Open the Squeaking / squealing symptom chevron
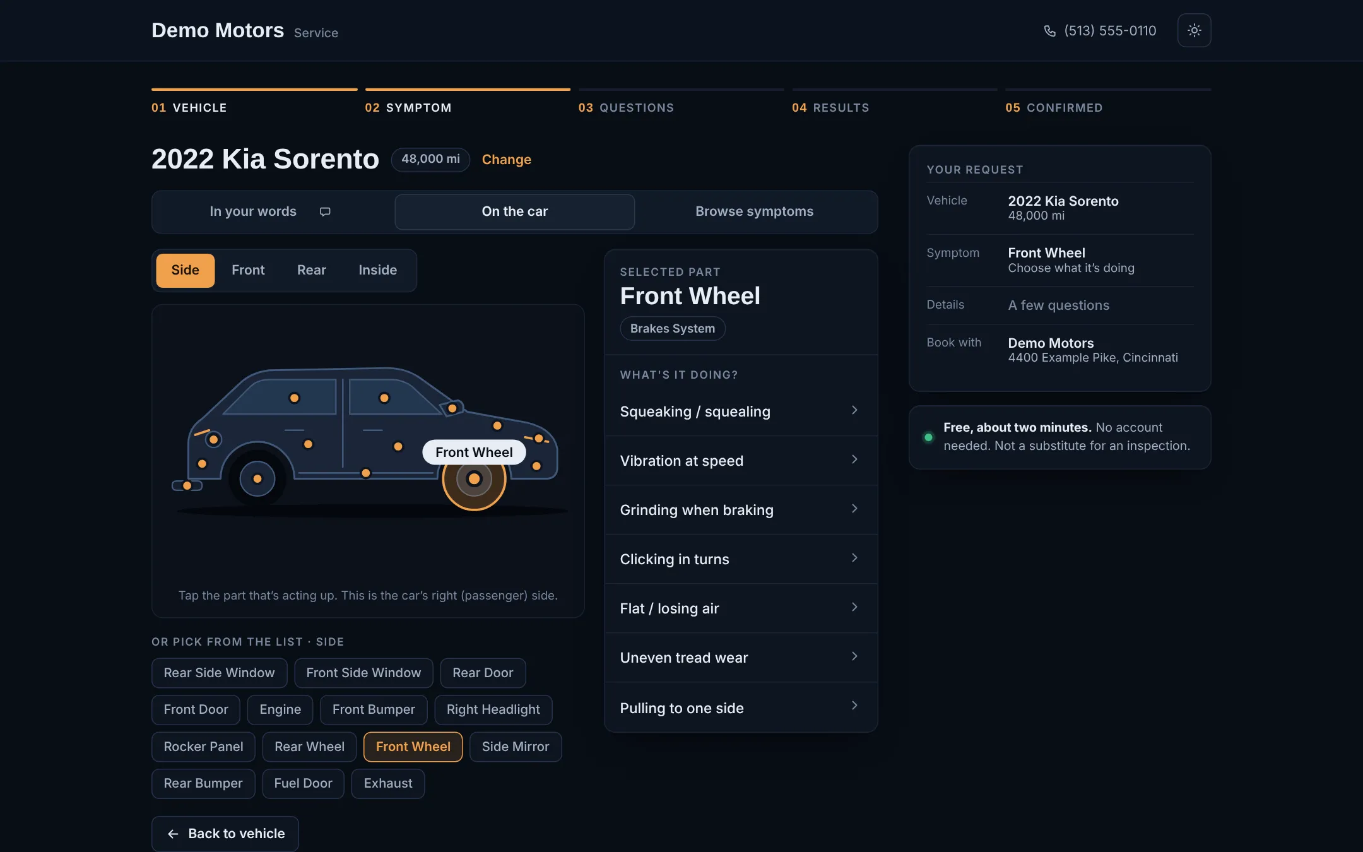The width and height of the screenshot is (1363, 852). click(854, 410)
